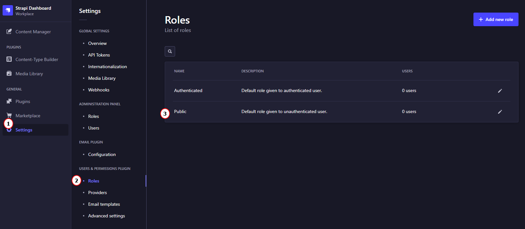Click the USERS column header
The image size is (525, 229).
(407, 71)
